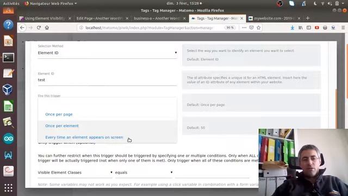Click the Pocket save icon in address bar
348x196 pixels.
251,28
